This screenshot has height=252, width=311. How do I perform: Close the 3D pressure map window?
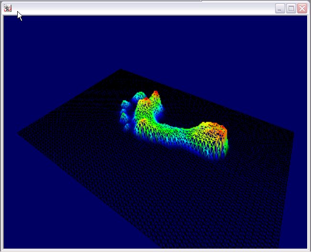point(302,9)
